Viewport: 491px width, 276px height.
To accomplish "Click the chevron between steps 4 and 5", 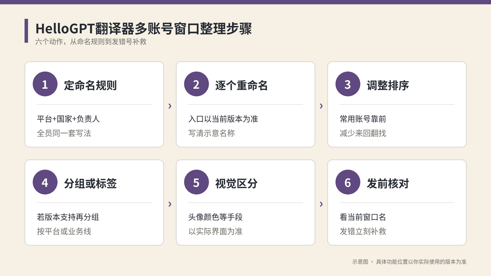I will (170, 204).
